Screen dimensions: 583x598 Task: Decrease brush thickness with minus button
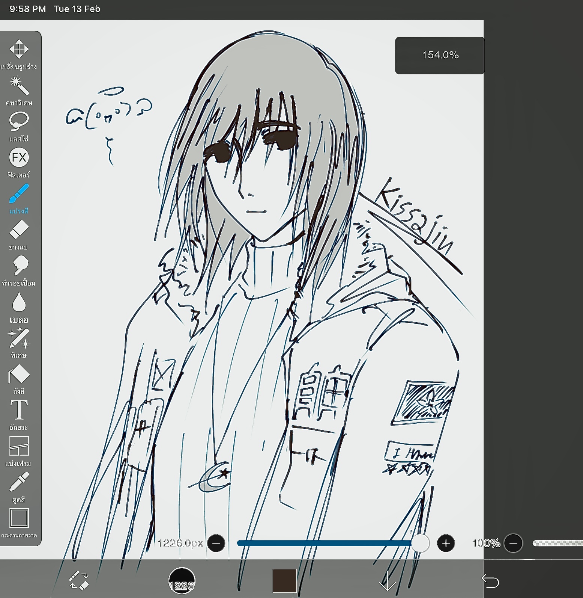[216, 543]
